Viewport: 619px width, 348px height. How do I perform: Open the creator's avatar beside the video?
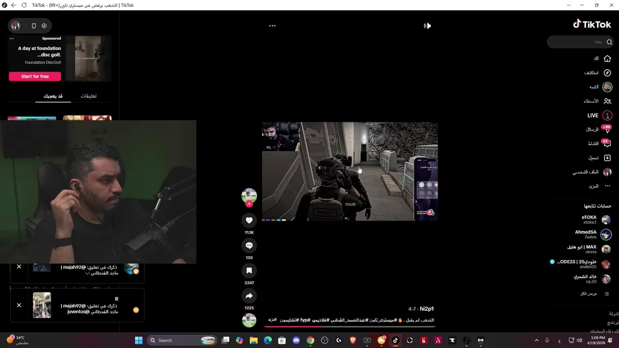pos(249,195)
